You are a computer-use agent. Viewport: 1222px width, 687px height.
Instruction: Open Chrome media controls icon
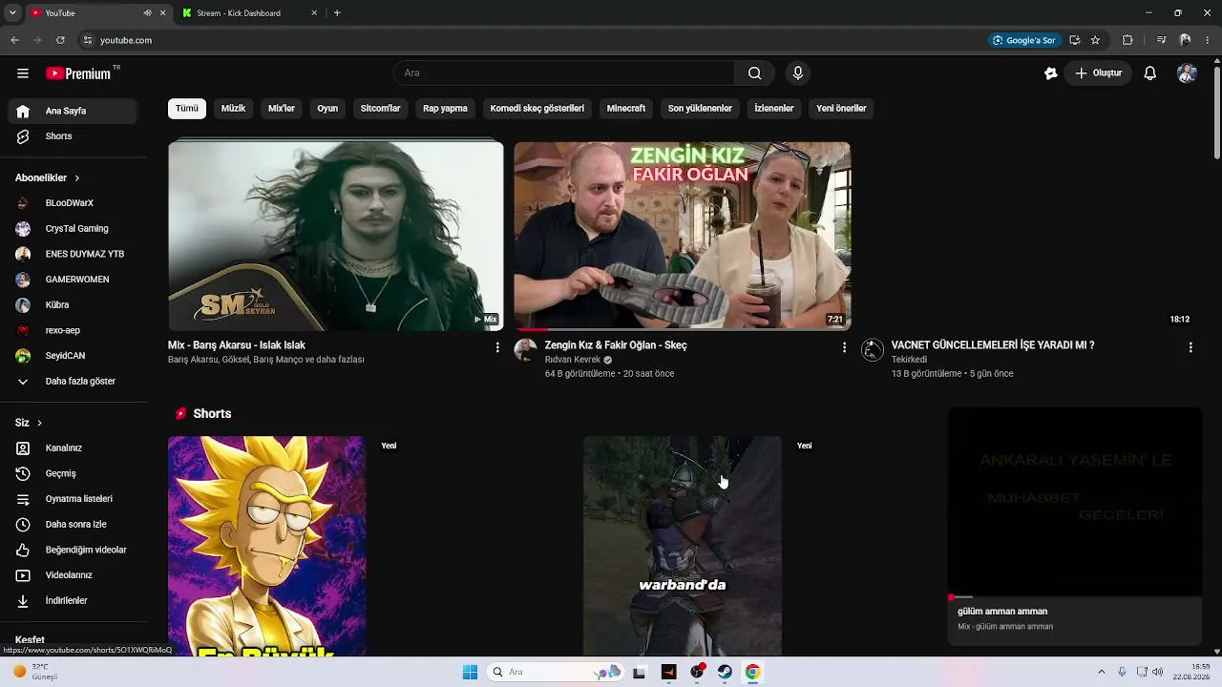[1161, 40]
